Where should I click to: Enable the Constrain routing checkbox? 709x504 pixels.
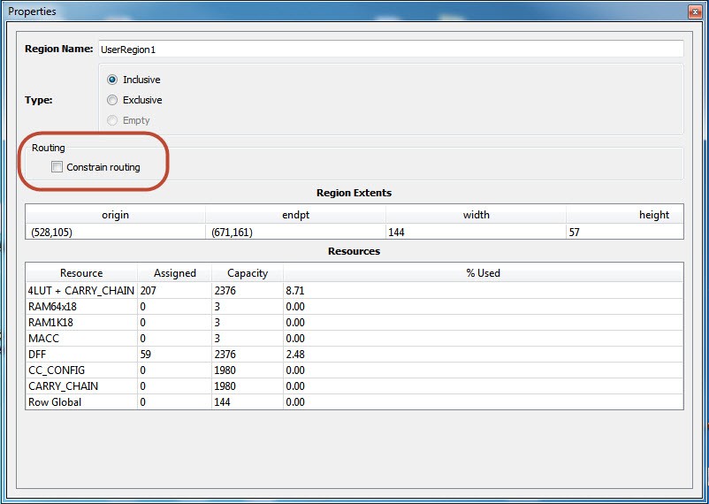point(57,167)
